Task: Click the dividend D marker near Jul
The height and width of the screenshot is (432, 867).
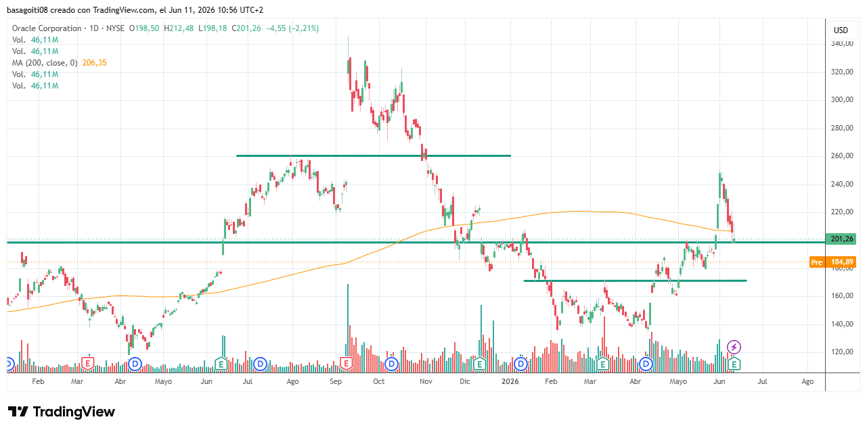Action: (260, 364)
